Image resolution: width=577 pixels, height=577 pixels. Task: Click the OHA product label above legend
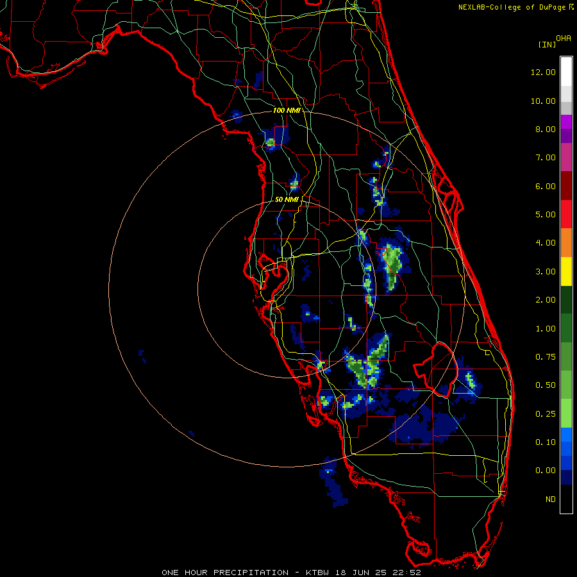click(564, 38)
